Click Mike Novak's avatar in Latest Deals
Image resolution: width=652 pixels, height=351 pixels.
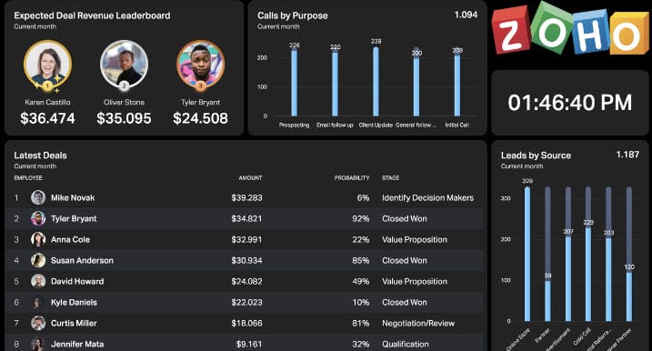pos(38,197)
